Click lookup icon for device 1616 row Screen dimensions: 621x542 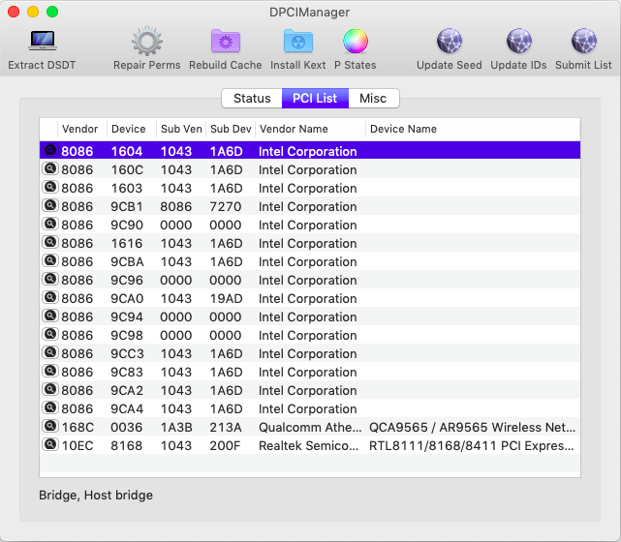pyautogui.click(x=50, y=243)
